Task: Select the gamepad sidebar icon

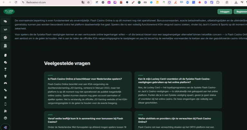Action: [x=5, y=83]
